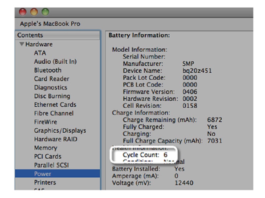Open PCI Cards entry
The height and width of the screenshot is (198, 265).
(48, 157)
